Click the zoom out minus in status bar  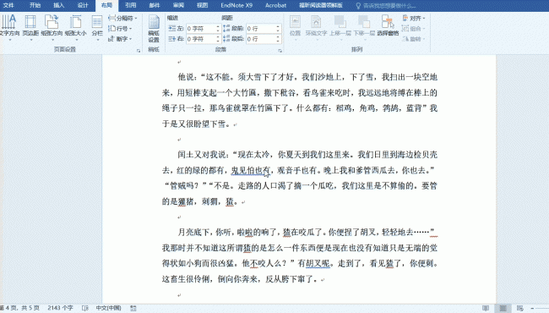(532, 308)
